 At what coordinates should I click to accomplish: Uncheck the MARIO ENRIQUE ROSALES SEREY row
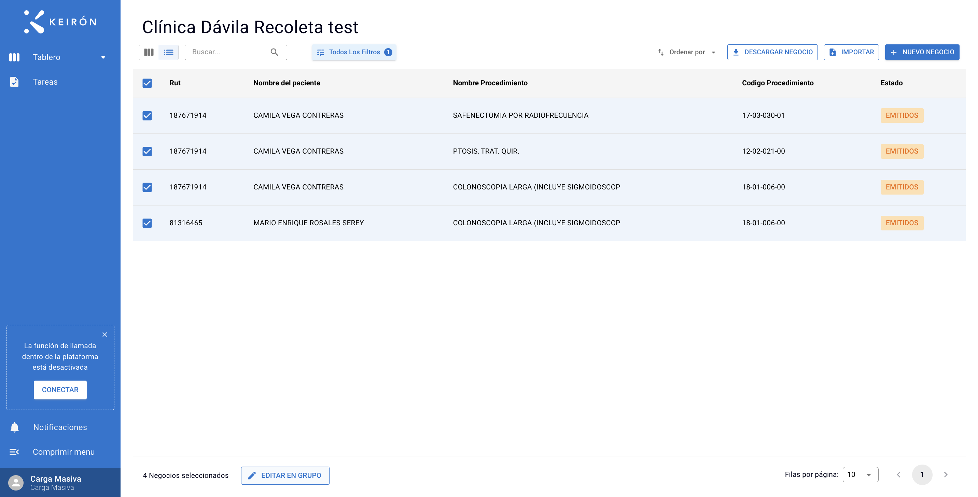pyautogui.click(x=147, y=223)
